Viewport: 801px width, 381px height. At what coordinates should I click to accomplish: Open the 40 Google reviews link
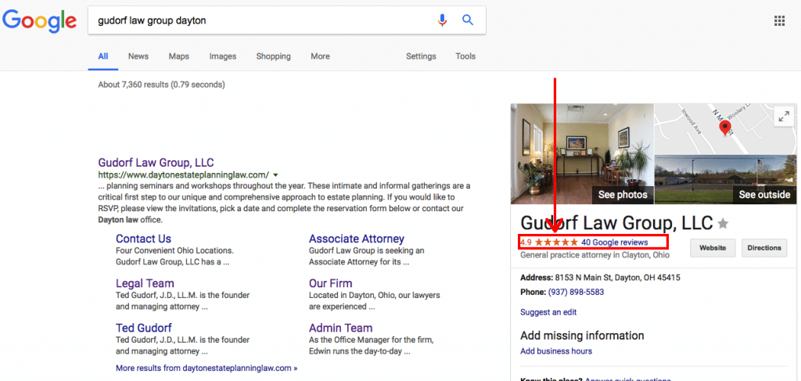pyautogui.click(x=615, y=243)
